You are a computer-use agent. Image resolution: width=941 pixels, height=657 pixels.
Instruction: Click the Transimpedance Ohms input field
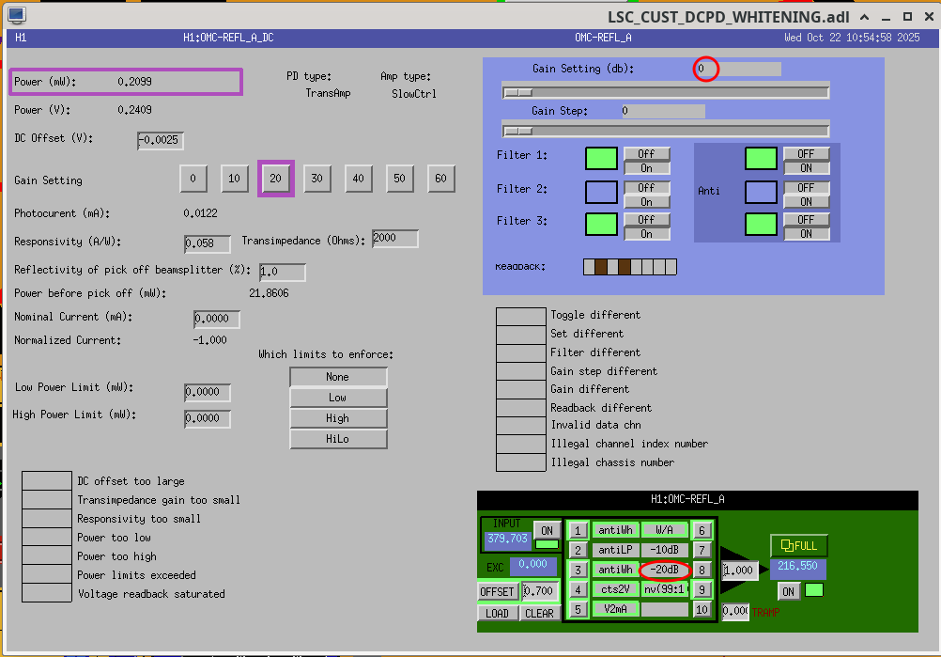(x=395, y=239)
